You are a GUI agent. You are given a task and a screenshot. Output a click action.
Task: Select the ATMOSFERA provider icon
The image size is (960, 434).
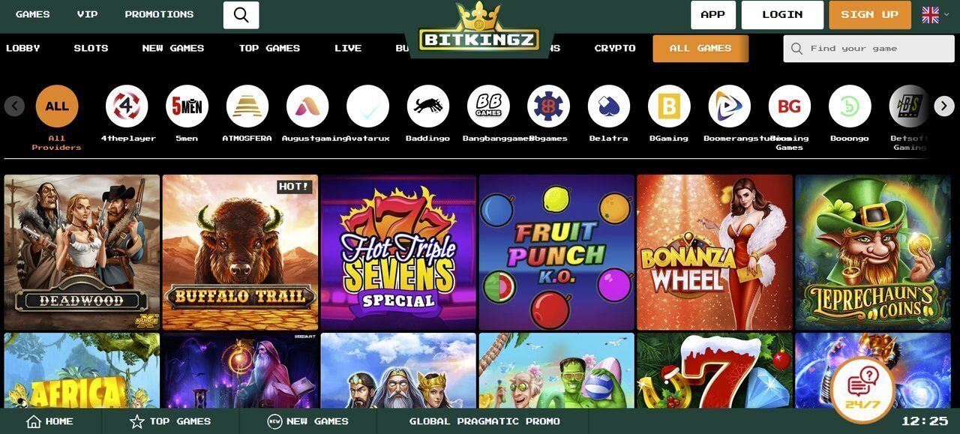(x=247, y=106)
